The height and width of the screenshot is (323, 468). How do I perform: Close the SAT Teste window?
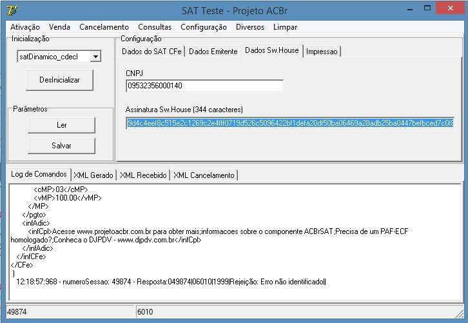pyautogui.click(x=451, y=8)
